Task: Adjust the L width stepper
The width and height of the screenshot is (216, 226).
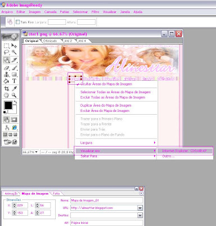Action: (x=37, y=205)
